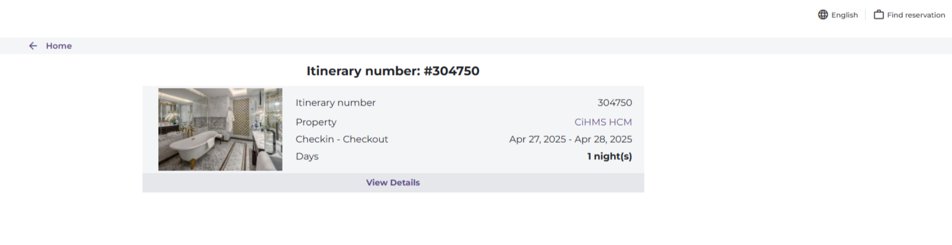The width and height of the screenshot is (952, 245).
Task: Click the Itinerary number row label
Action: point(335,103)
